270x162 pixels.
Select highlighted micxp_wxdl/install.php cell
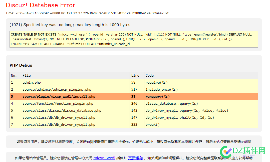pos(75,96)
